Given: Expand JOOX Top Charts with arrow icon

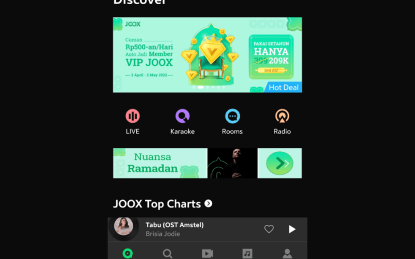Looking at the screenshot, I should click(209, 204).
